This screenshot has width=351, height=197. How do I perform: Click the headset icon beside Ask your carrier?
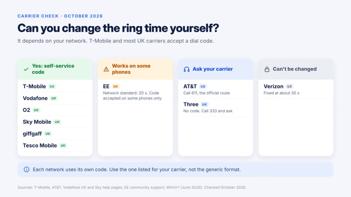186,69
